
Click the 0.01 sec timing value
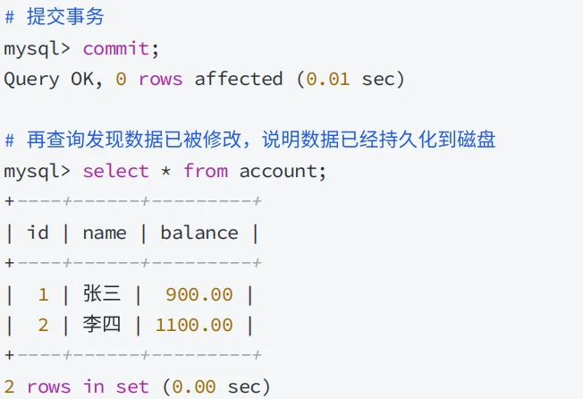click(351, 80)
